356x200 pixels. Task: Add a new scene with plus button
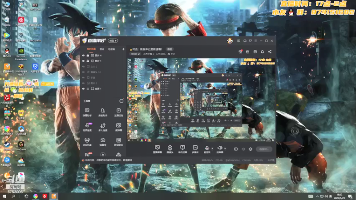point(123,49)
